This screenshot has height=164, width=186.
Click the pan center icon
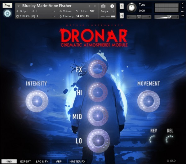tap(139, 17)
